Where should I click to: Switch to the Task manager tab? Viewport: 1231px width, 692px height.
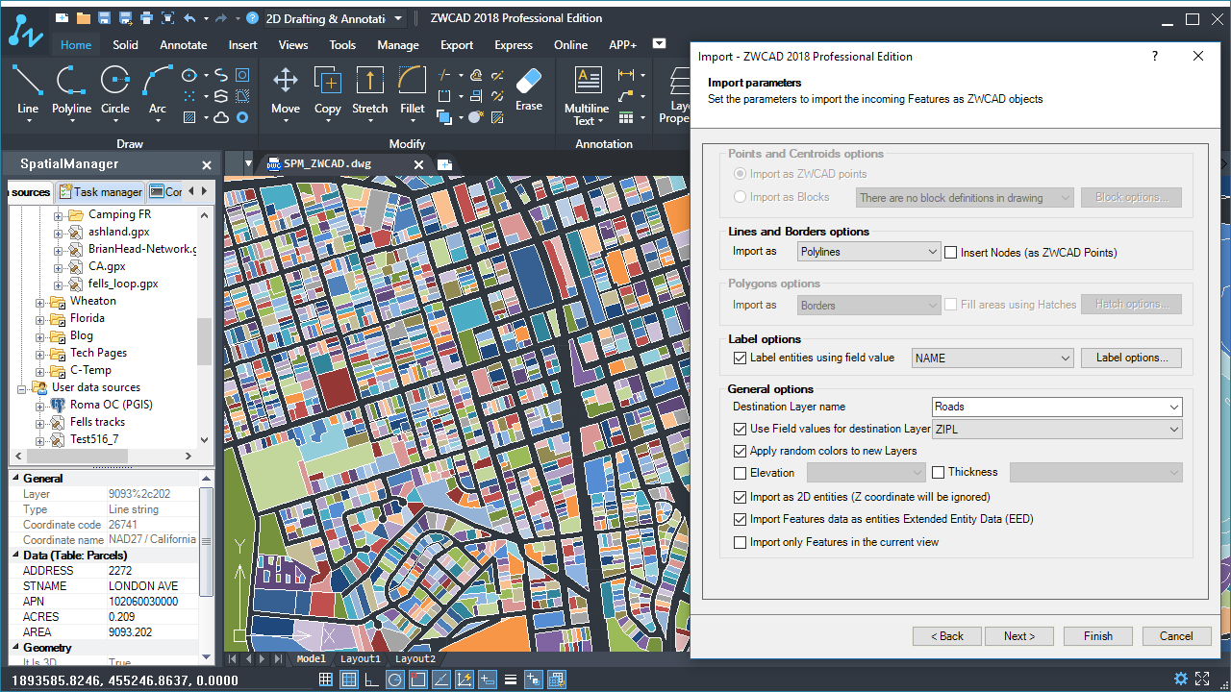coord(100,191)
